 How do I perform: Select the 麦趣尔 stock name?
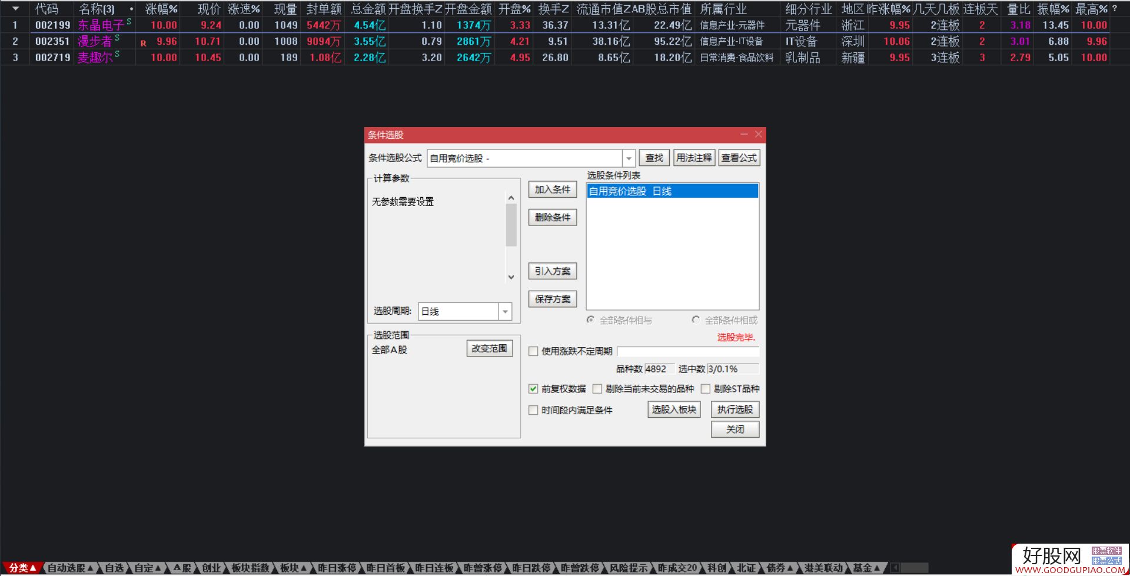tap(95, 58)
